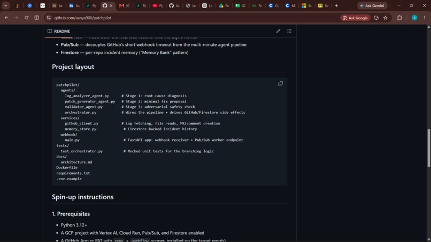Open the Chrome three-dot menu

click(x=425, y=18)
